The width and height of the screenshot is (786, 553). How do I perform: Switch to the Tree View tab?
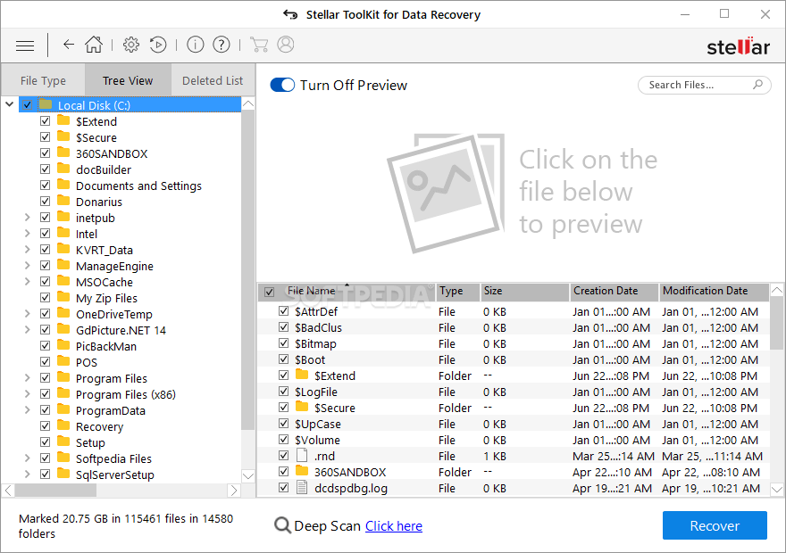click(x=128, y=80)
